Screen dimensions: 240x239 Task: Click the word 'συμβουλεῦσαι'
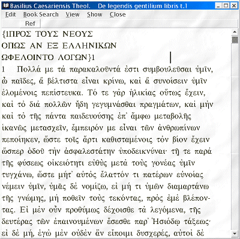pos(167,70)
